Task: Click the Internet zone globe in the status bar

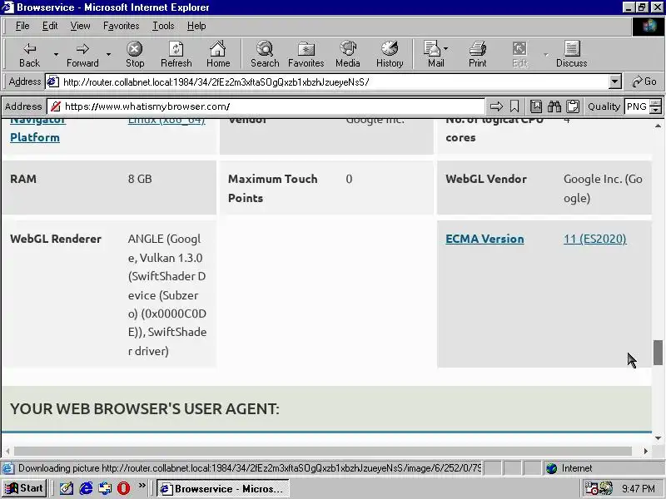Action: click(x=551, y=468)
